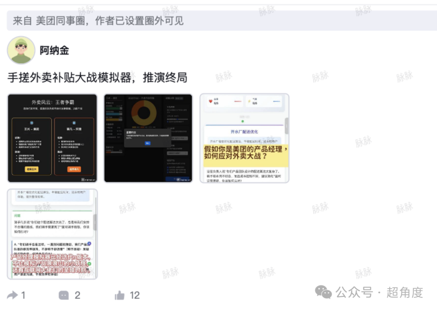The width and height of the screenshot is (437, 310).
Task: Like the post with the thumbs-up icon
Action: [120, 295]
